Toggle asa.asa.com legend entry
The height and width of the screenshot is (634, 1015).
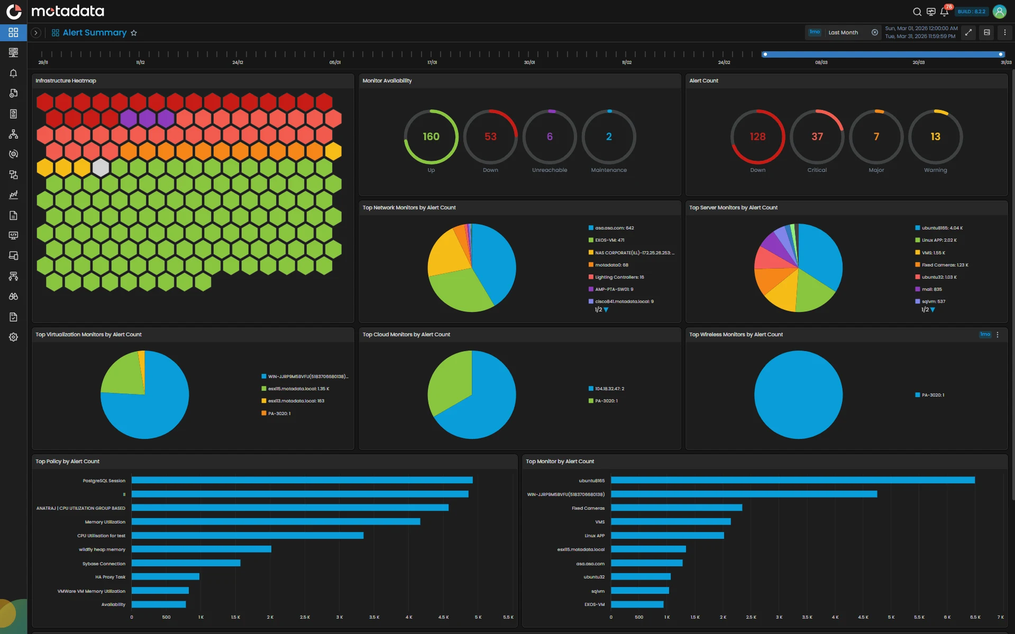click(x=611, y=228)
